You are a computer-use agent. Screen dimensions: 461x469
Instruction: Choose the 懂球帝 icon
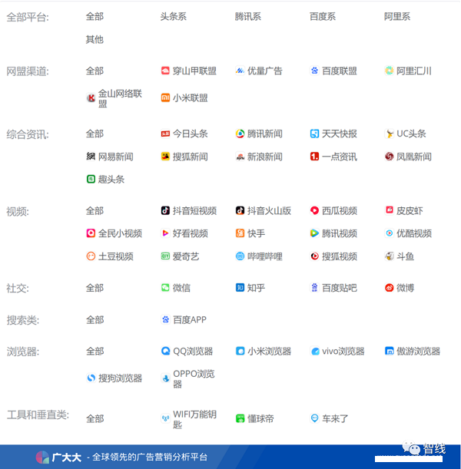pyautogui.click(x=240, y=418)
